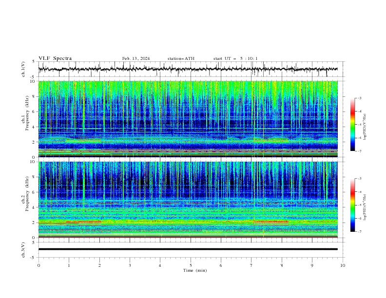Image resolution: width=386 pixels, height=298 pixels.
Task: Click the ch.1 frequency tick label "10"
Action: 33,81
